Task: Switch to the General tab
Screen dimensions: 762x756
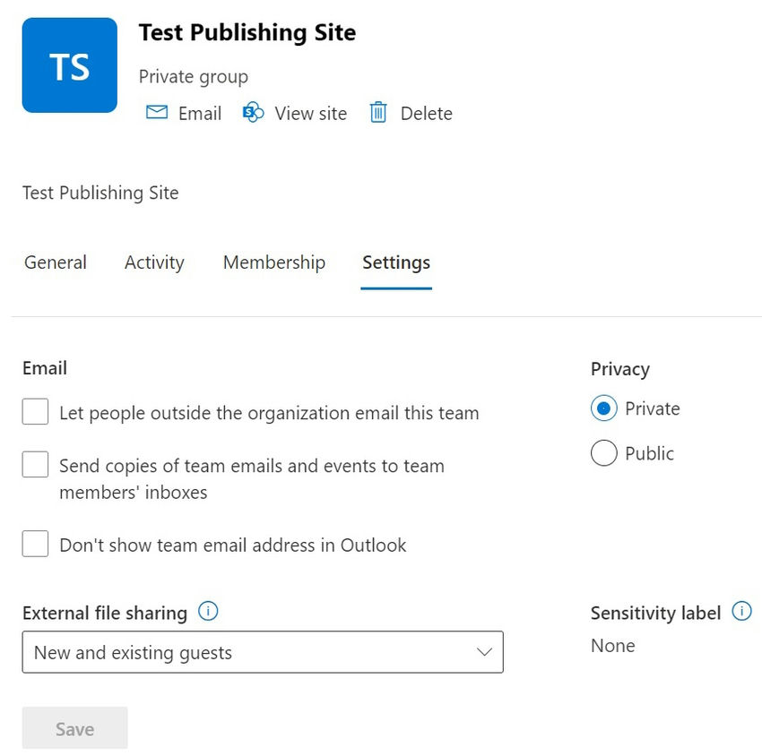Action: click(x=56, y=262)
